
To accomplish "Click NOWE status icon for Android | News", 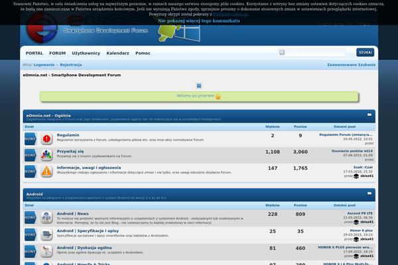I will click(x=31, y=217).
